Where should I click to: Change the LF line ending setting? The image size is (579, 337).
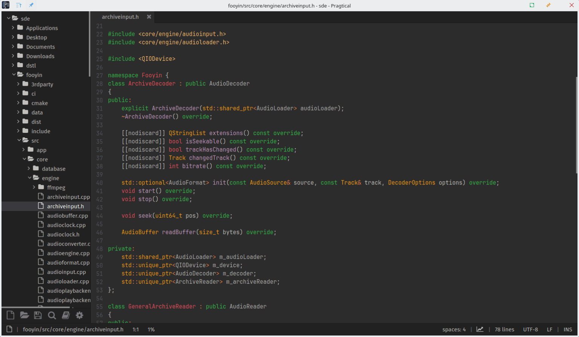550,329
